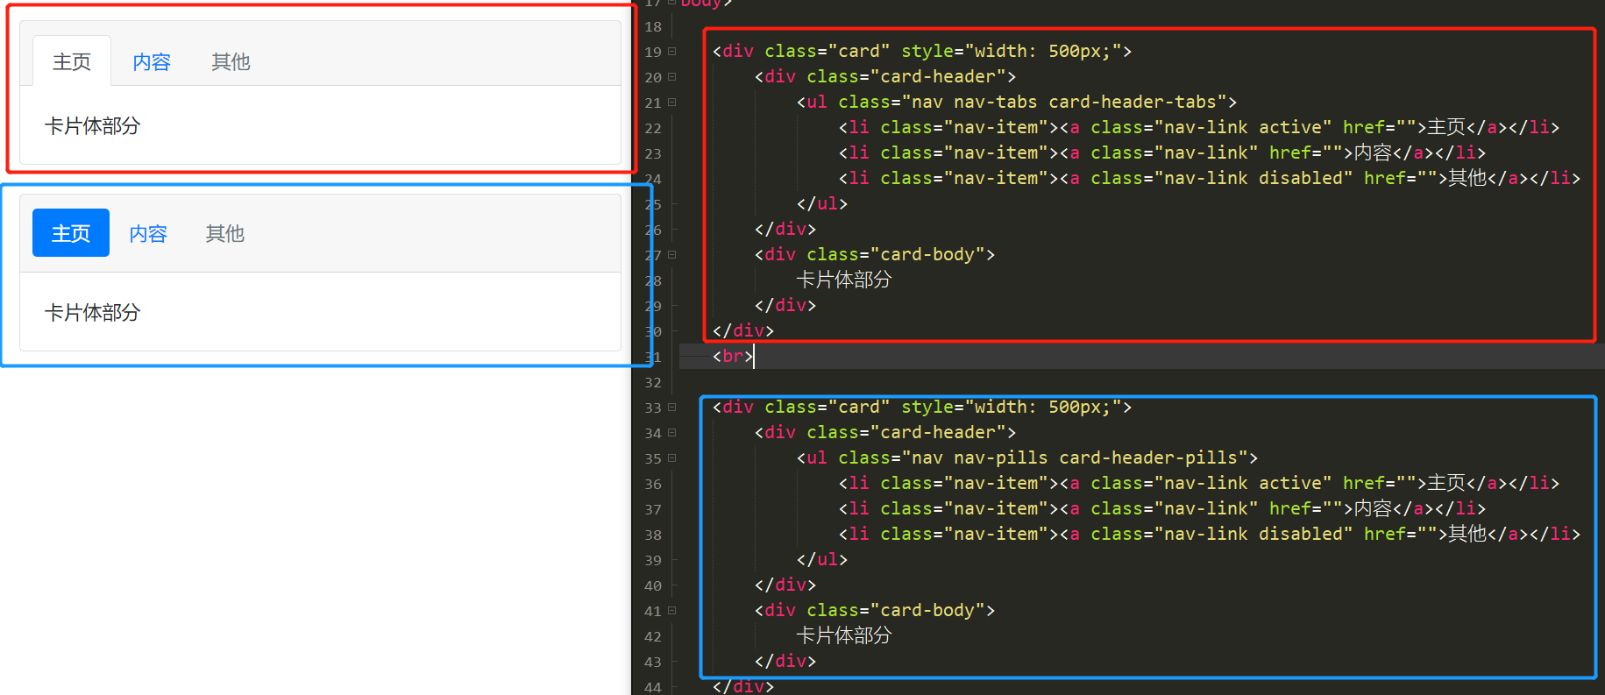Screen dimensions: 1605x695
Task: Click 卡片体部分 code text on line 42
Action: [x=844, y=635]
